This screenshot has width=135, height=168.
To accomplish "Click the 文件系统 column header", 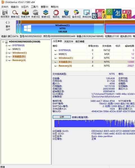I will tap(107, 46).
